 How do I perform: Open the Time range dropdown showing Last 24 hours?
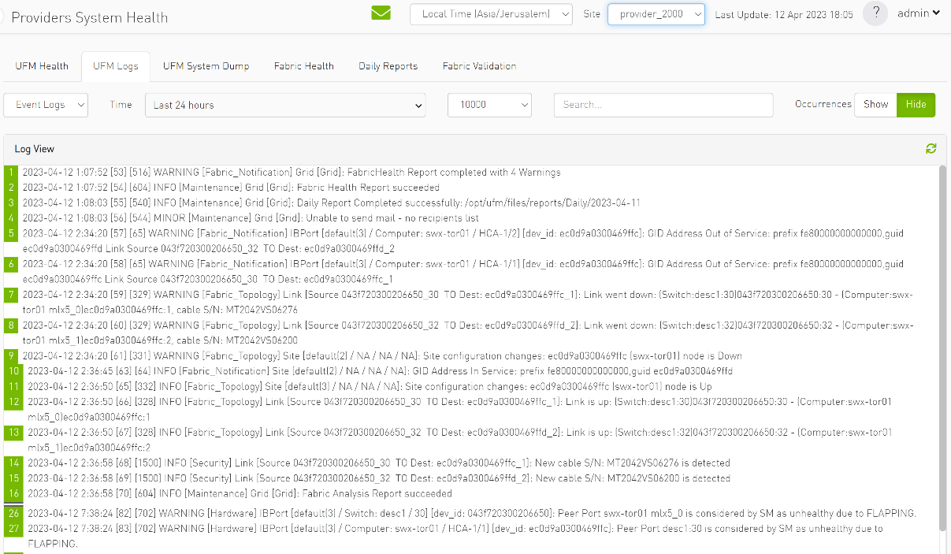click(284, 104)
